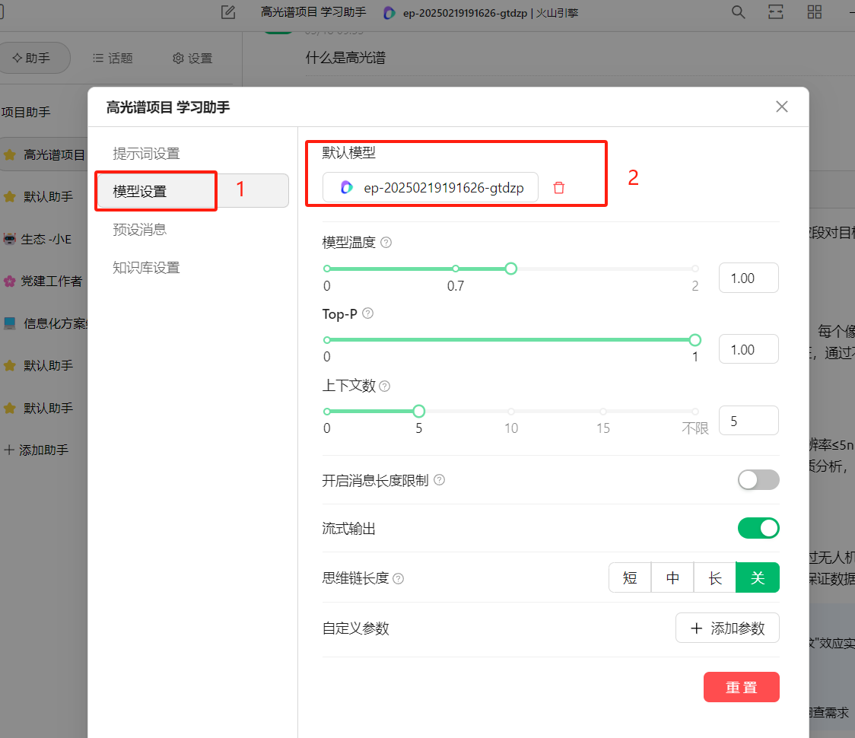The image size is (855, 738).
Task: Click the help icon beside 思维链长度
Action: coord(398,578)
